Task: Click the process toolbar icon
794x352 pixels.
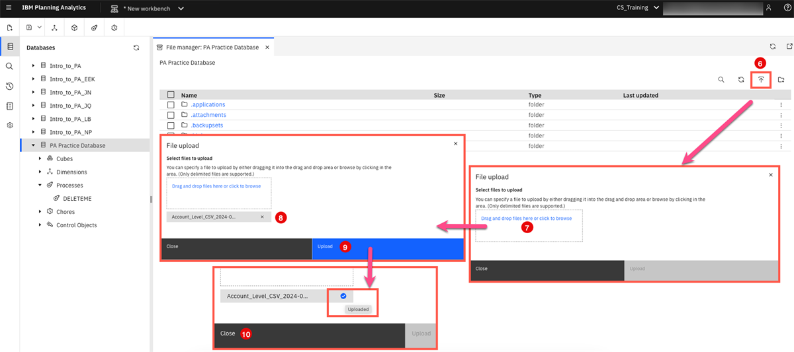Action: [95, 28]
